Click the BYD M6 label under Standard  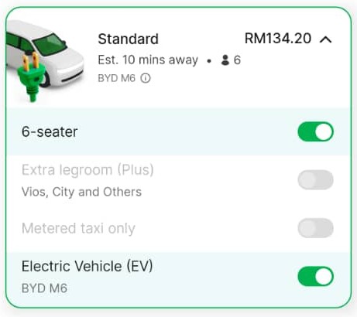[116, 78]
